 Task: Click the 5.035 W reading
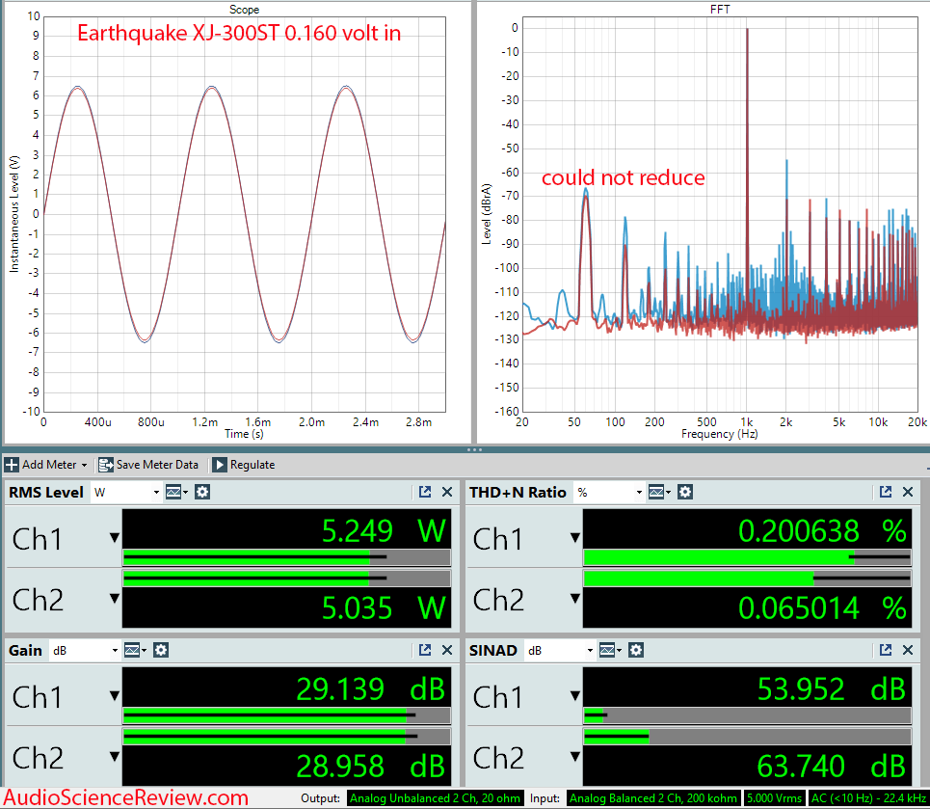pos(383,607)
